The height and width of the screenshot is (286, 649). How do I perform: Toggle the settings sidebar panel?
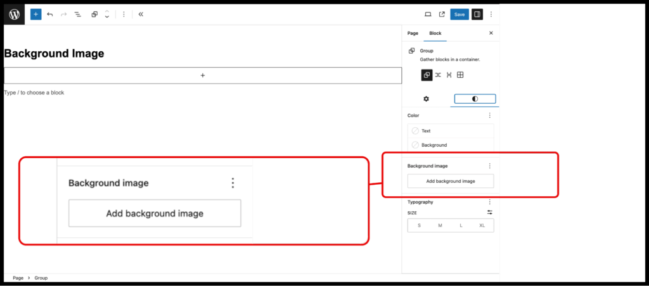point(477,14)
